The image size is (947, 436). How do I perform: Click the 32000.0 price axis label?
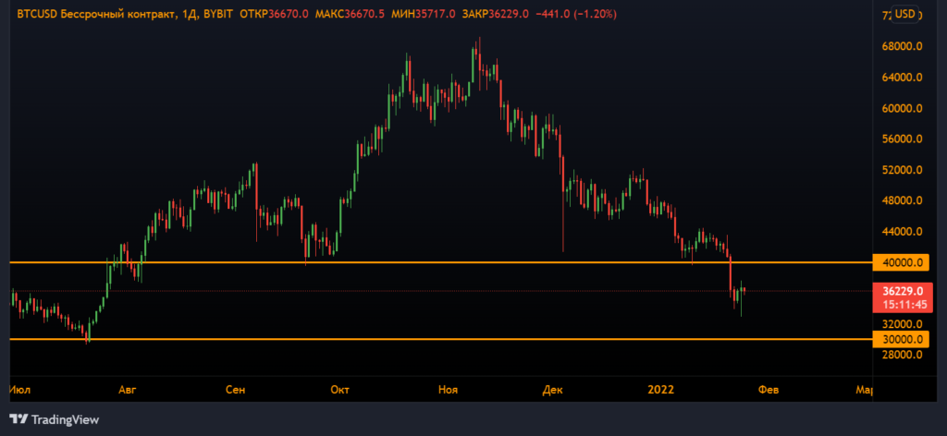[902, 324]
